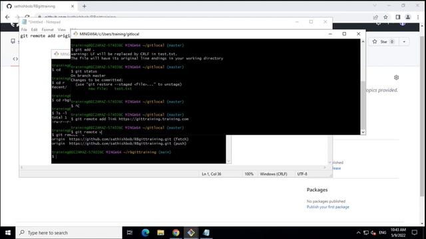Open Task View from taskbar

click(x=130, y=233)
